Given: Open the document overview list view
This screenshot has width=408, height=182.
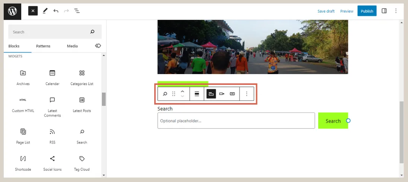Looking at the screenshot, I should (77, 11).
